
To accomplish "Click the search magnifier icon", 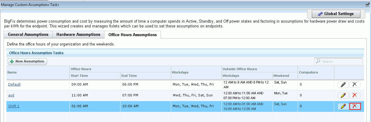I will point(318,61).
